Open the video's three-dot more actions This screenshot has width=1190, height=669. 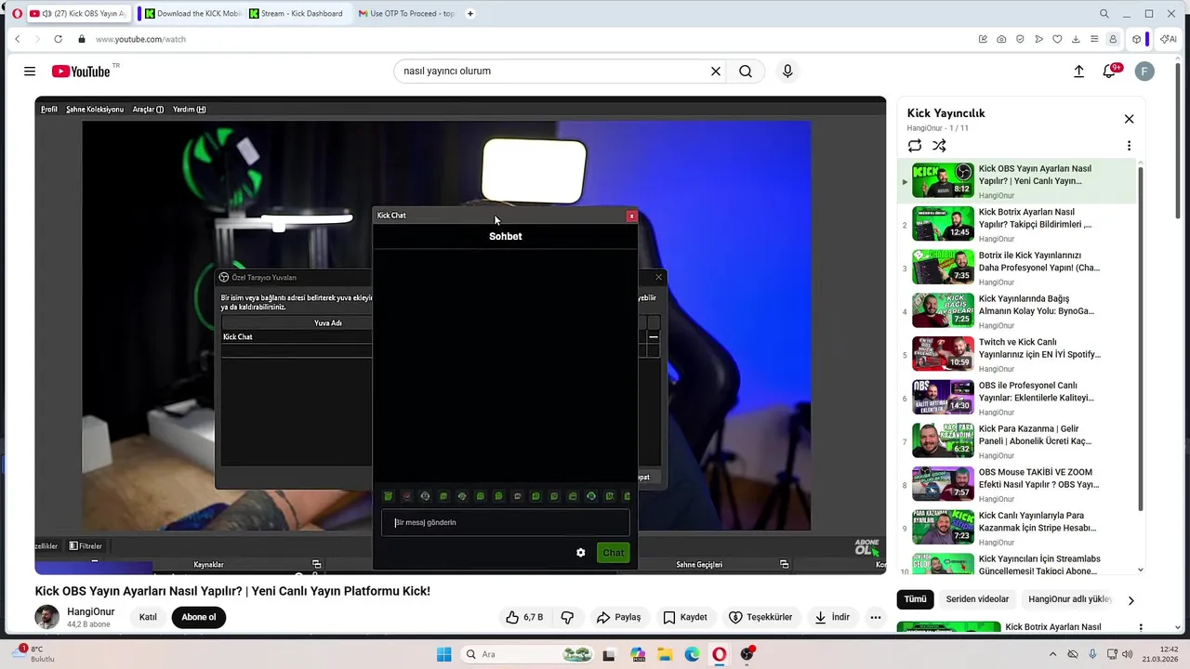[875, 617]
